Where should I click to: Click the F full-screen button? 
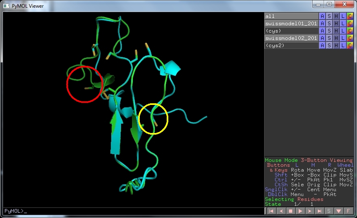click(x=348, y=211)
